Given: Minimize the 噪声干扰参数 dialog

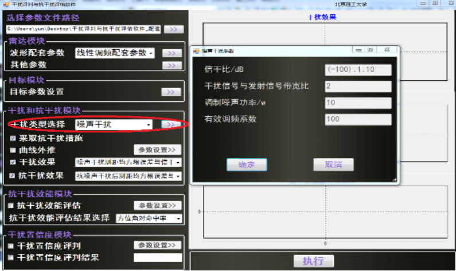Looking at the screenshot, I should coord(359,50).
